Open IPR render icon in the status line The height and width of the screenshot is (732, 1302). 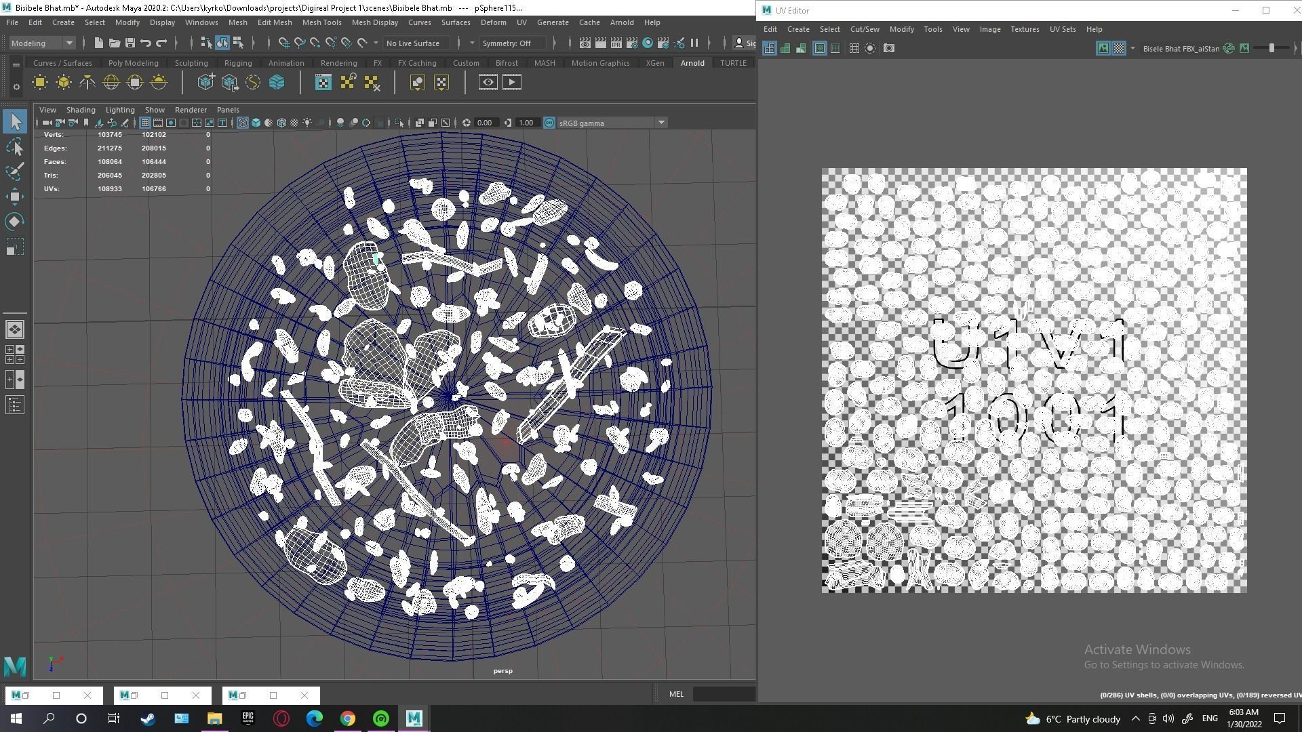616,43
